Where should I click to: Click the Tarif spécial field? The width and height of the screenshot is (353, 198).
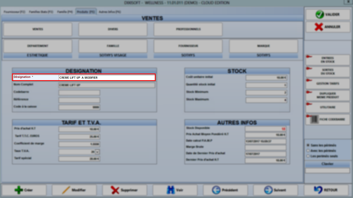[x=79, y=159]
